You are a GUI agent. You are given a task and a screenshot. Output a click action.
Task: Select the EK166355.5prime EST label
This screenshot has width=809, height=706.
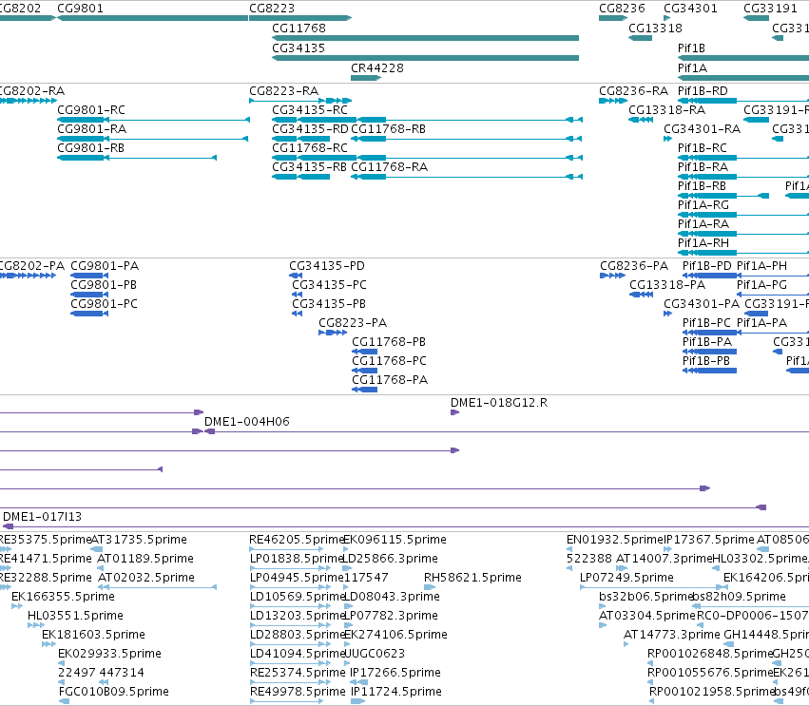[63, 597]
